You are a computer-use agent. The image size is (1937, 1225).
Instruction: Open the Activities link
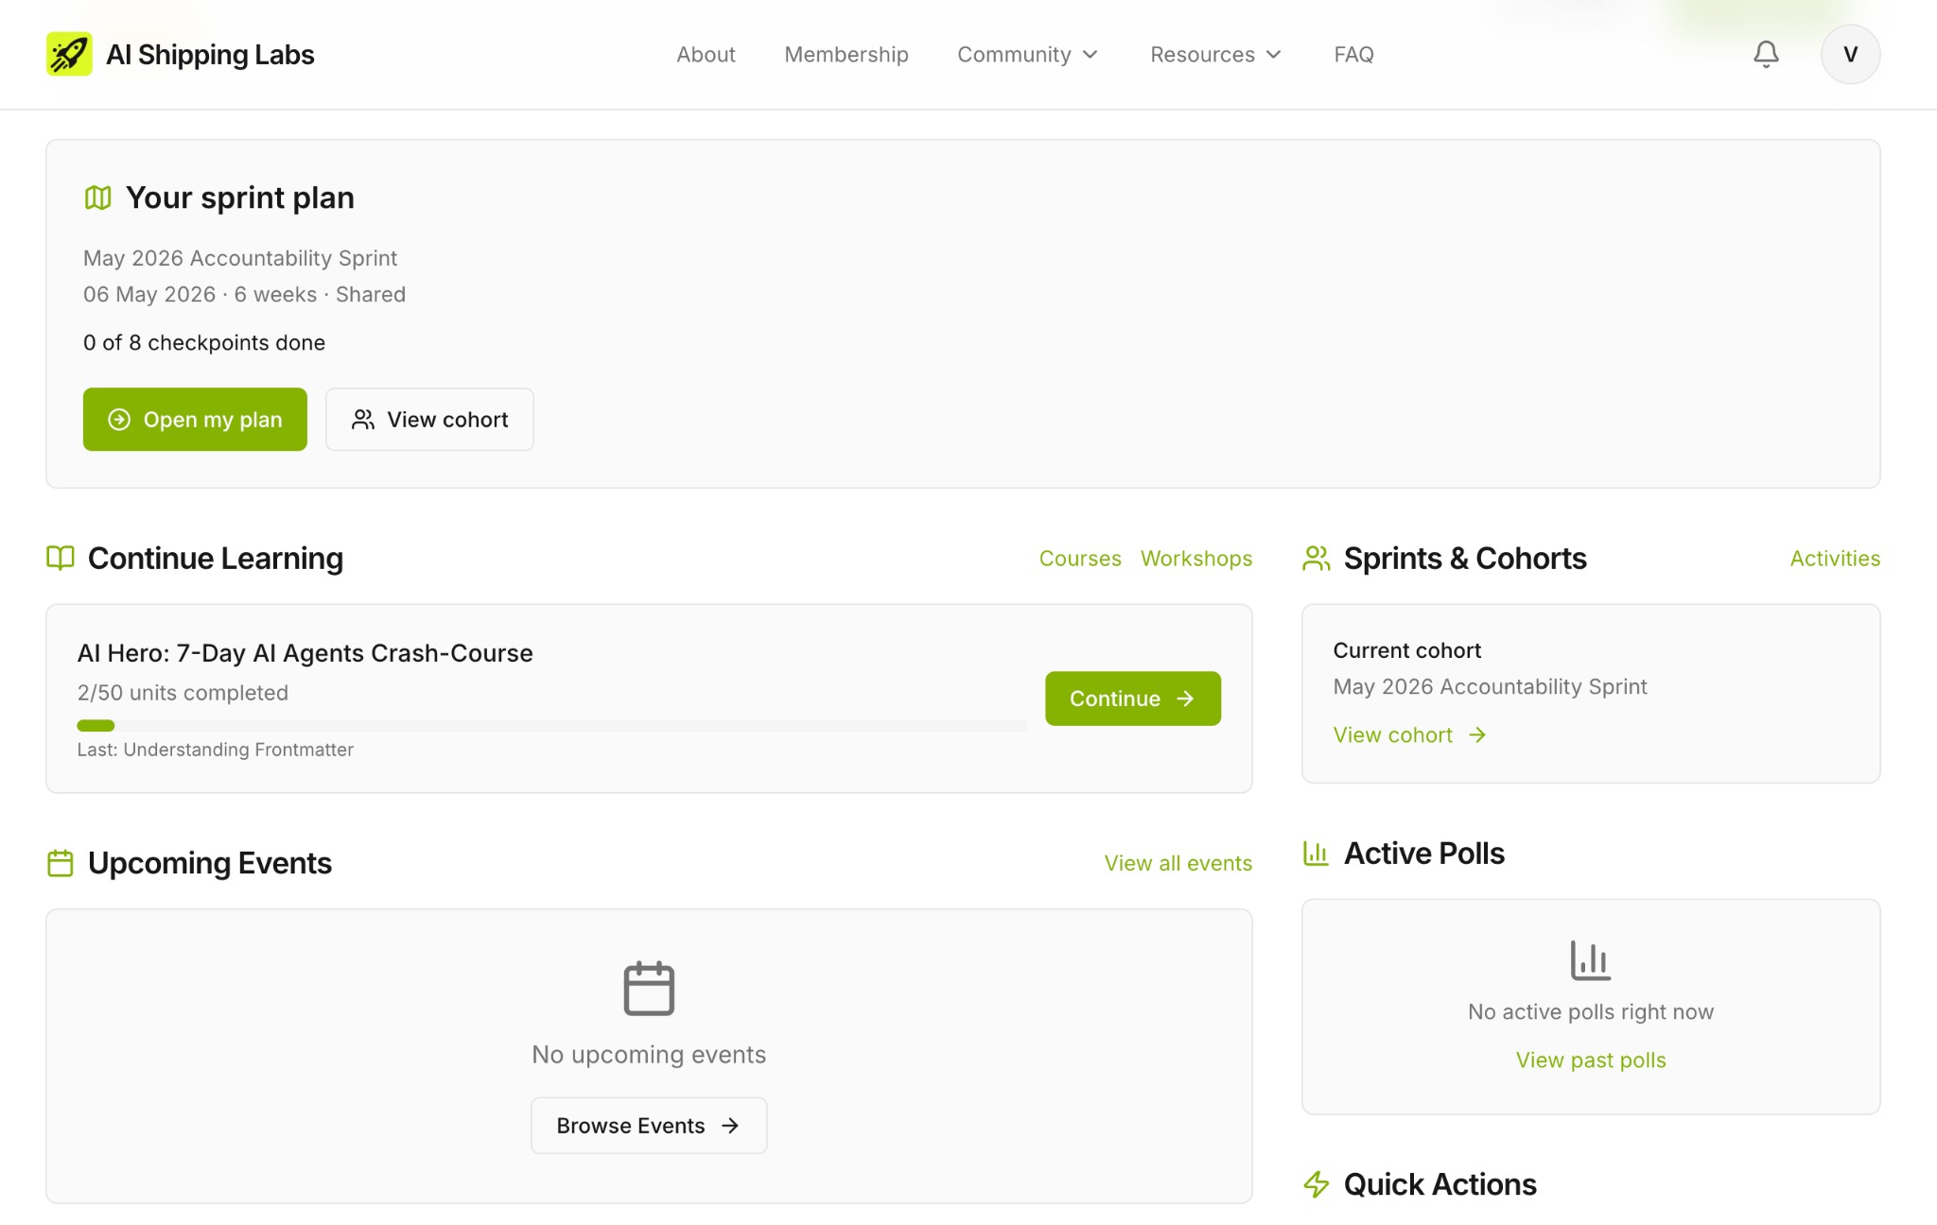(x=1835, y=559)
